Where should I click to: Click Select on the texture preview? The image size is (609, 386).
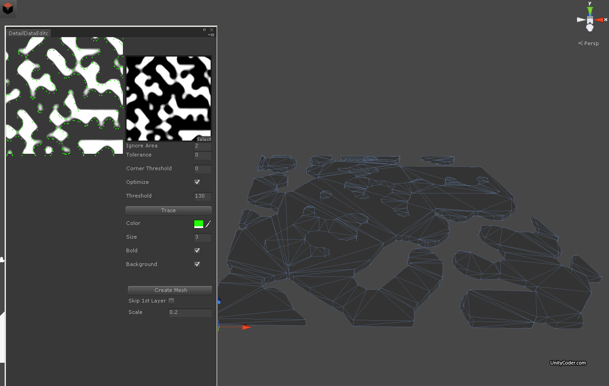(x=204, y=139)
